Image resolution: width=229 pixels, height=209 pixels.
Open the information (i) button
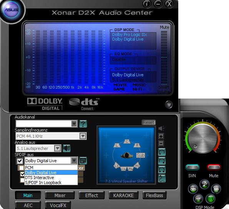[x=147, y=4]
